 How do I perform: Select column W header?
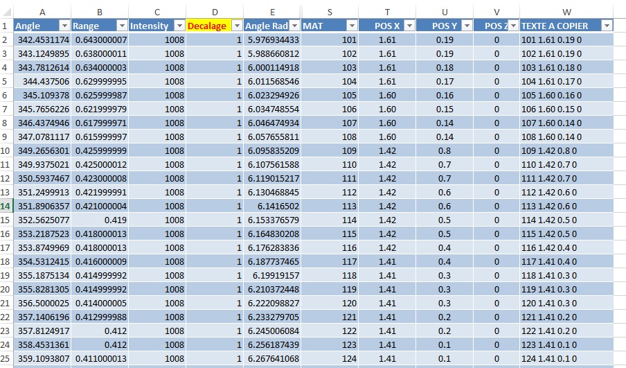point(566,12)
